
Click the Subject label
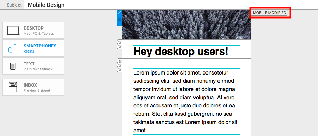pyautogui.click(x=14, y=5)
